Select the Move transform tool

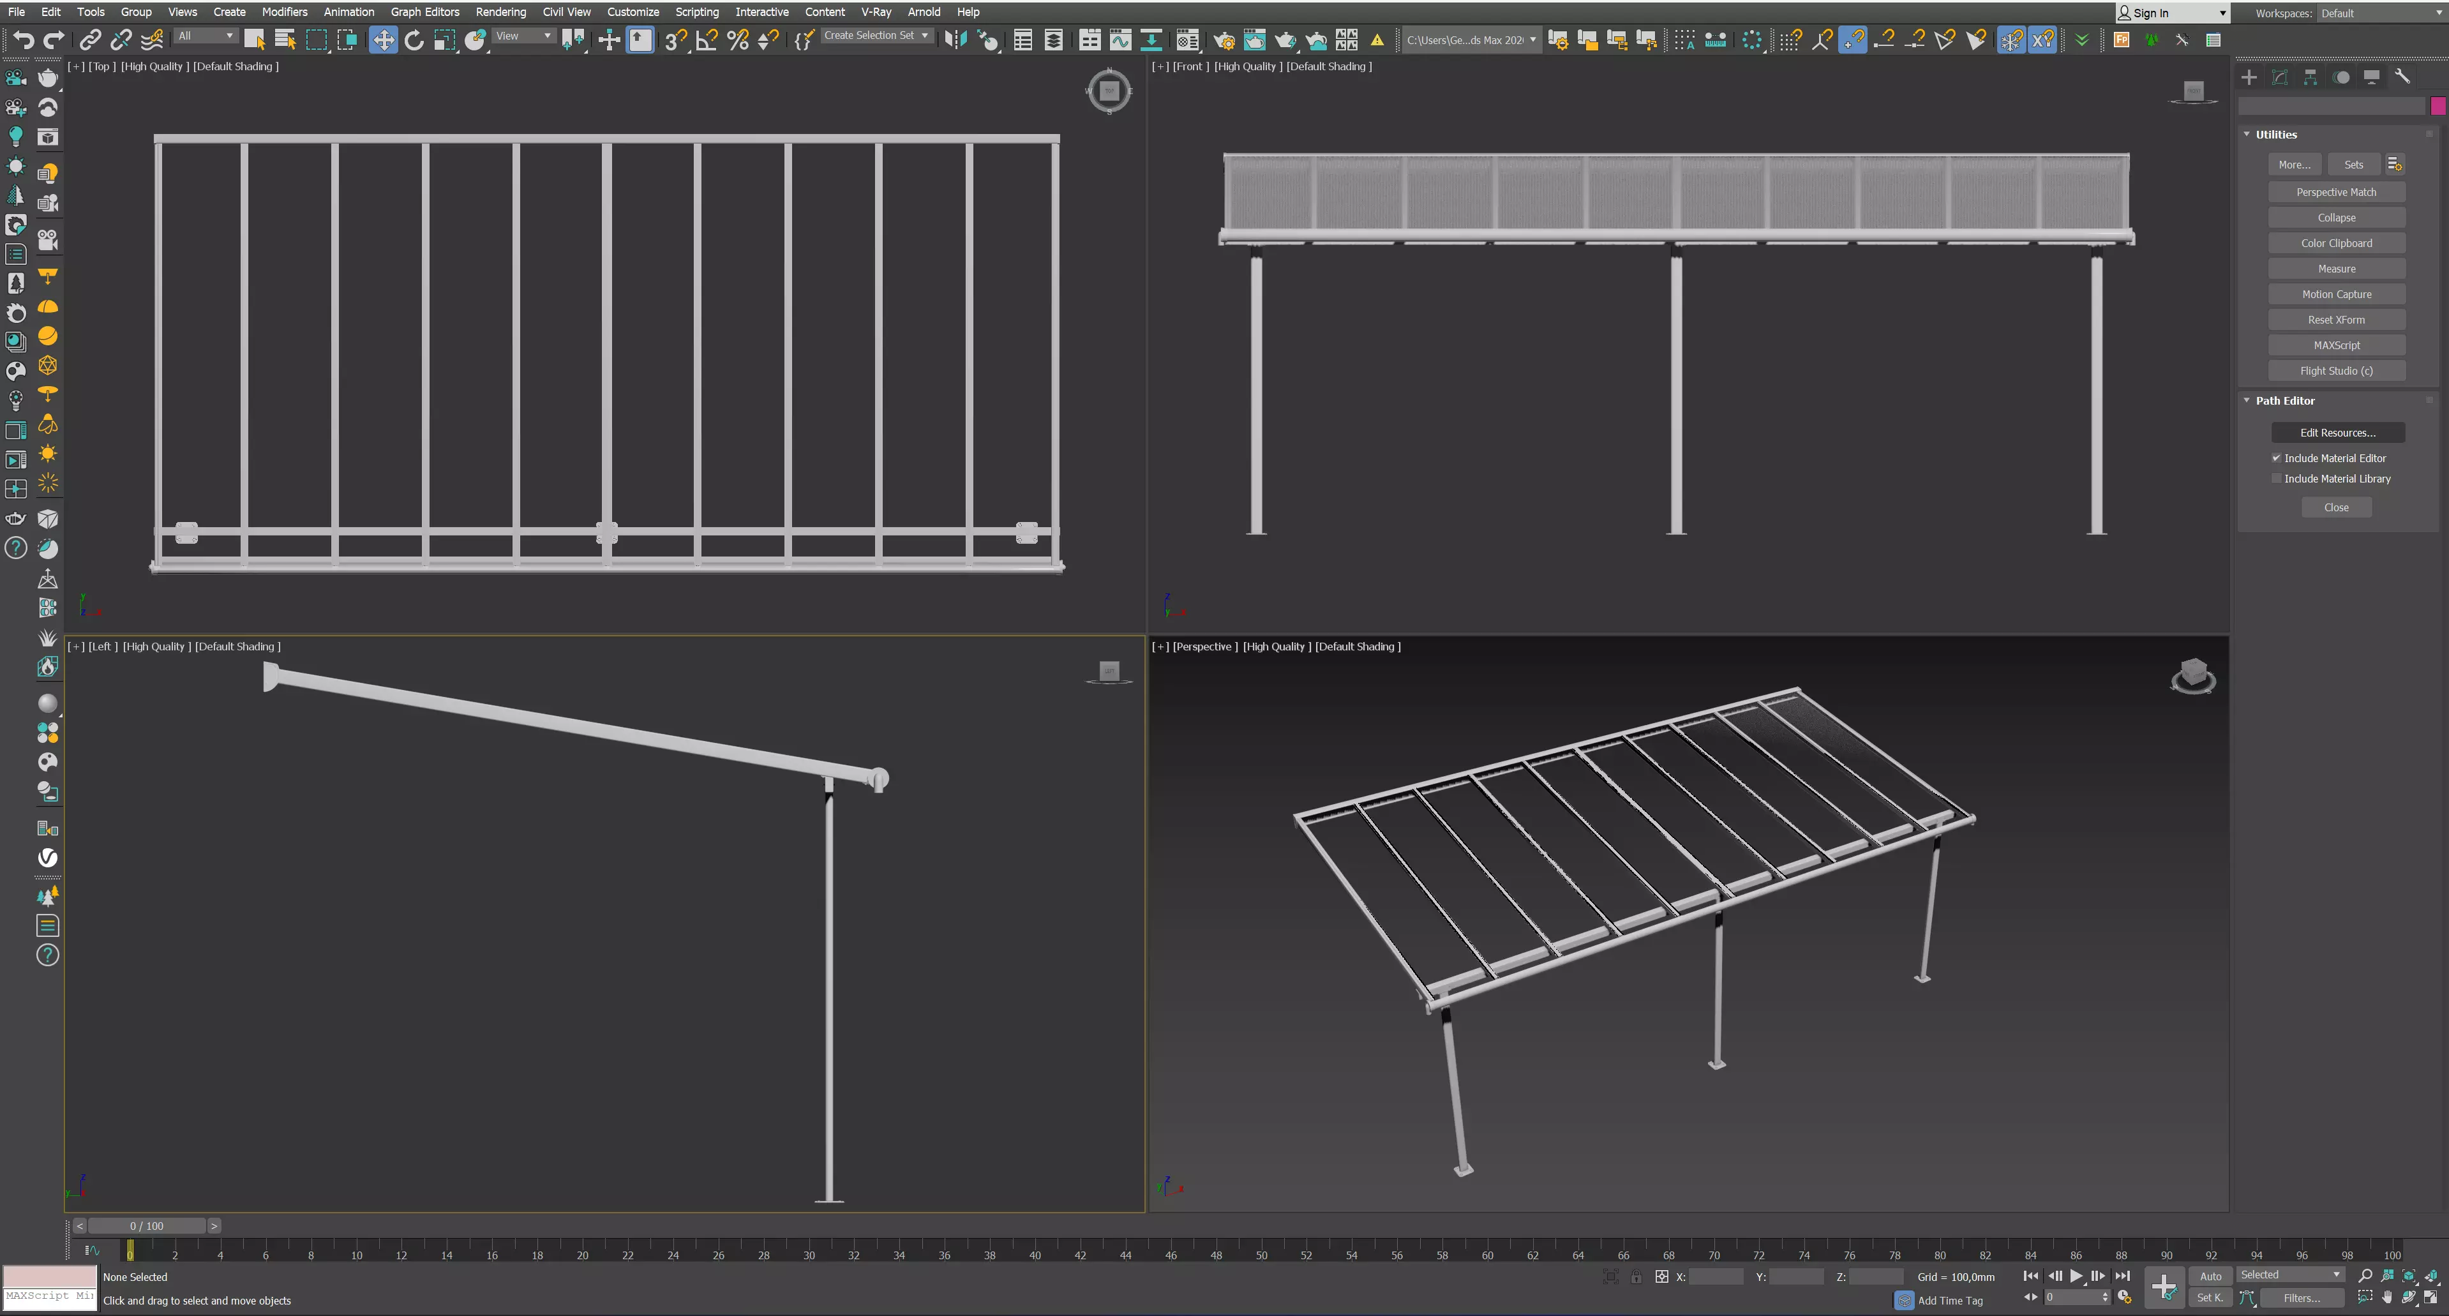click(x=383, y=40)
